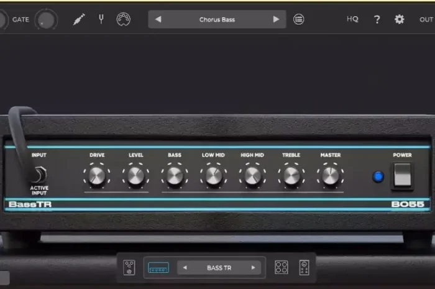Click the GATE knob

(x=45, y=20)
